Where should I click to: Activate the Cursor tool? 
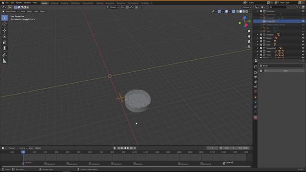click(x=4, y=24)
